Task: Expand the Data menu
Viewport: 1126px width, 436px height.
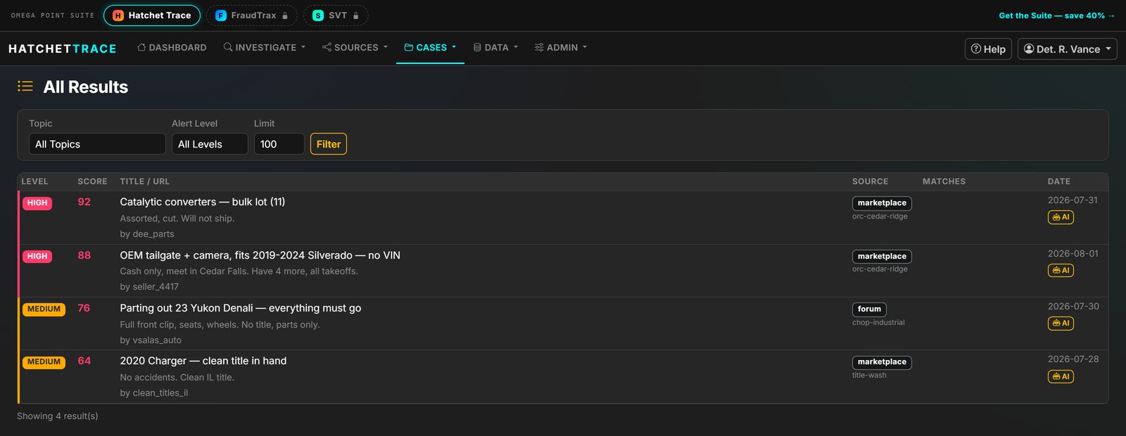Action: coord(495,47)
